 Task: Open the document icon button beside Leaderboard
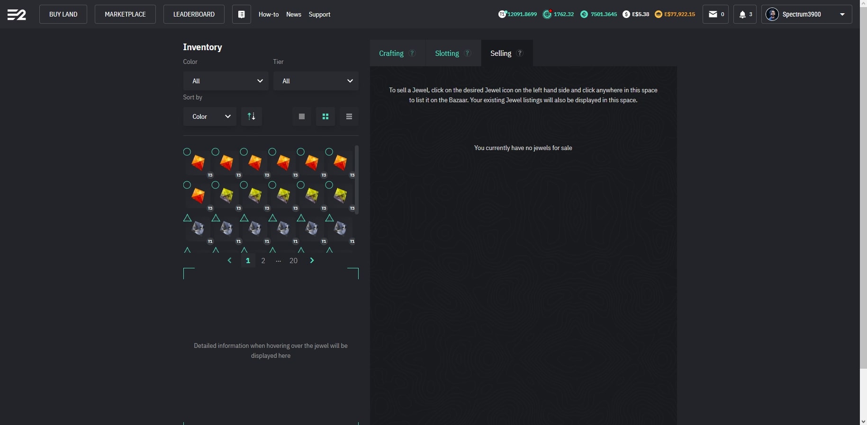(x=242, y=14)
